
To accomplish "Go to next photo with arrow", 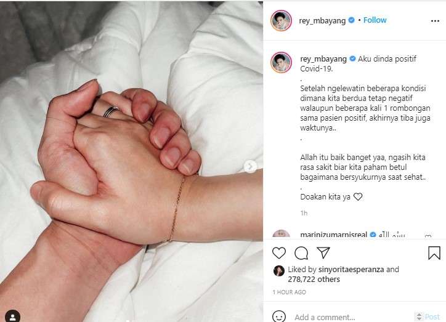I will pyautogui.click(x=250, y=167).
